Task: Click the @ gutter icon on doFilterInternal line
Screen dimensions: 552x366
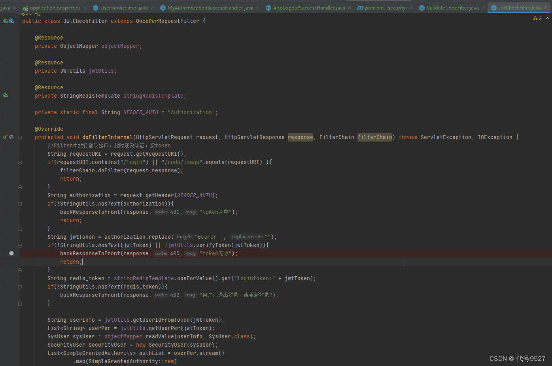Action: click(11, 137)
